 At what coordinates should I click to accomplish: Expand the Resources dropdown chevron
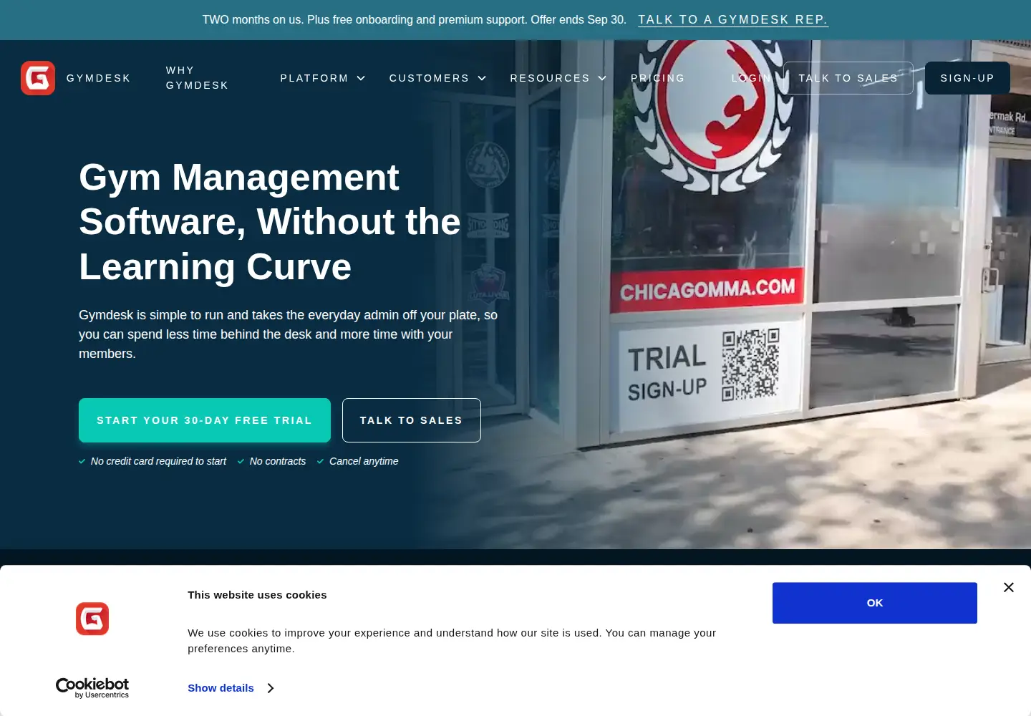click(602, 78)
